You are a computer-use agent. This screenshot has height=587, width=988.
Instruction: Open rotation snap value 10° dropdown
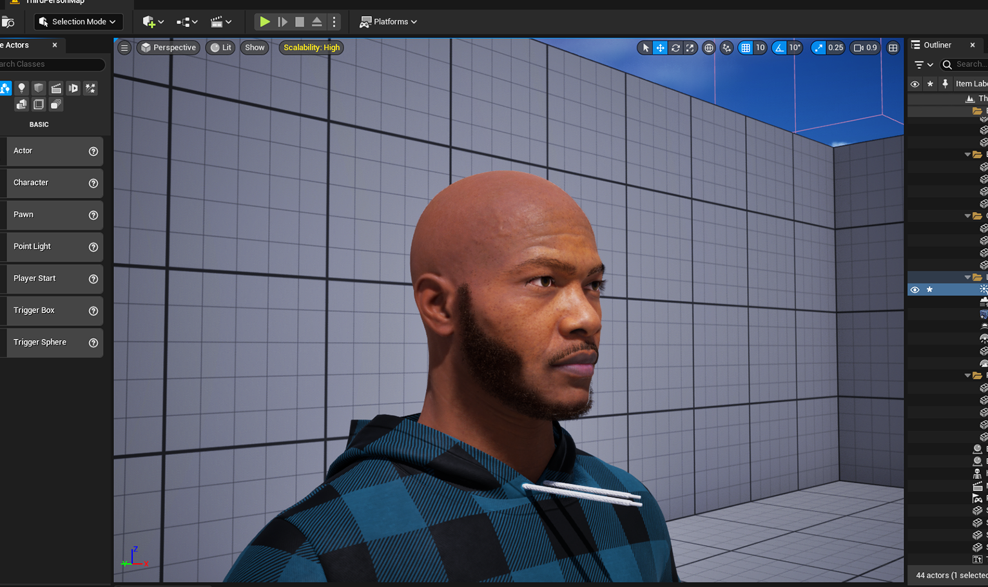click(x=795, y=48)
